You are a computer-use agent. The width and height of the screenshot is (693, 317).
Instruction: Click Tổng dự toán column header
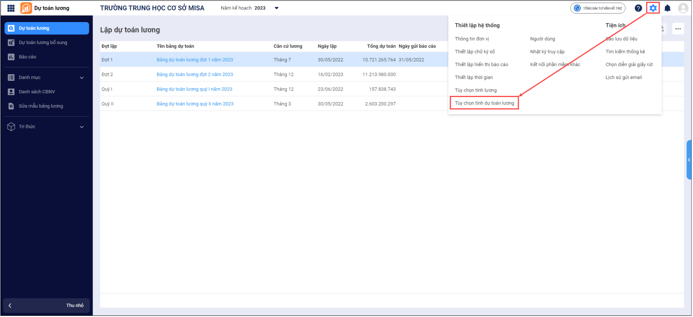pyautogui.click(x=381, y=46)
